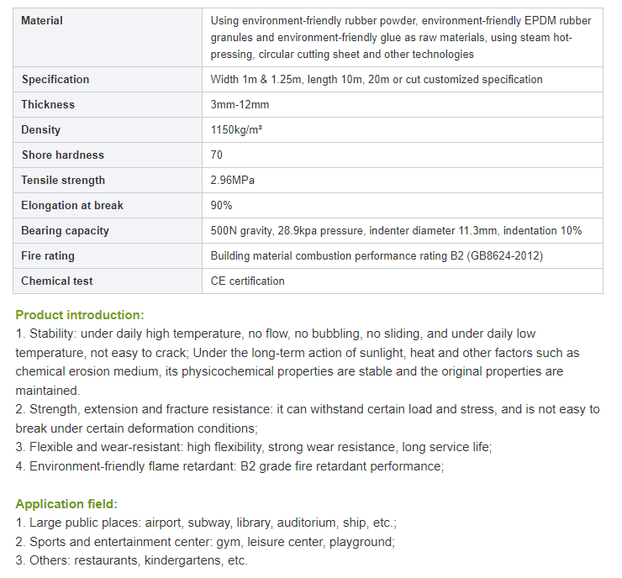Image resolution: width=622 pixels, height=578 pixels.
Task: Click the Specification row label
Action: coord(55,80)
